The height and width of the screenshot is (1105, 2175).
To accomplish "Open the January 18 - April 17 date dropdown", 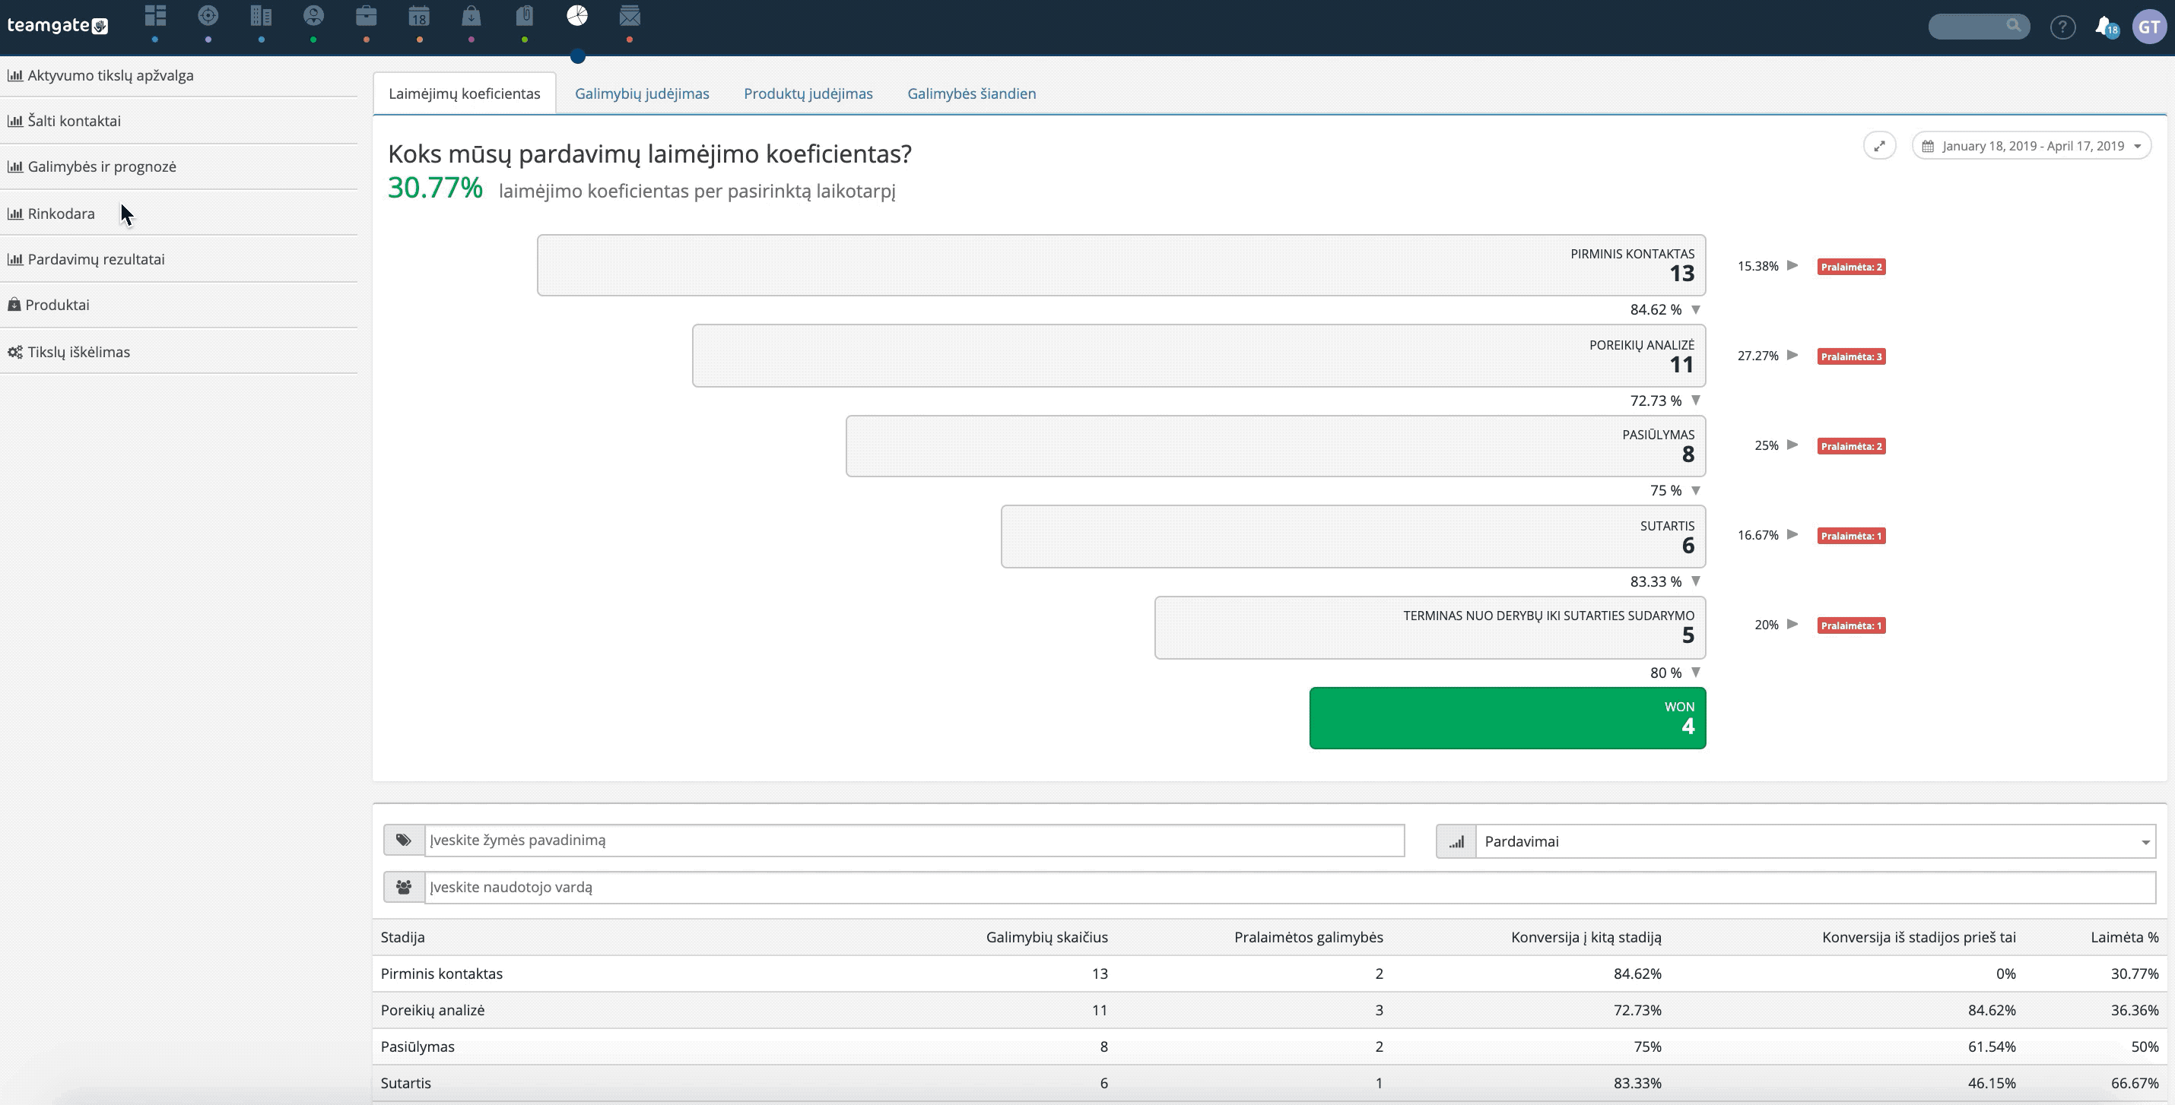I will pos(2031,146).
